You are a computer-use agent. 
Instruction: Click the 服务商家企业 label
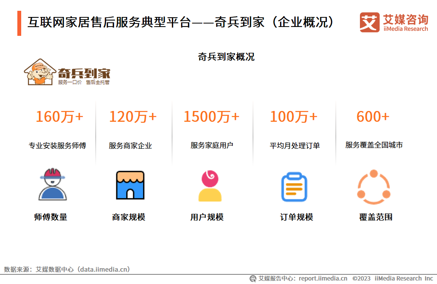click(130, 146)
